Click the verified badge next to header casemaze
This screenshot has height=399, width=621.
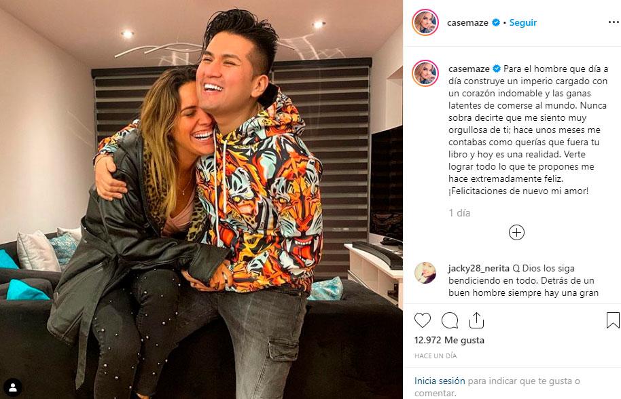[495, 22]
